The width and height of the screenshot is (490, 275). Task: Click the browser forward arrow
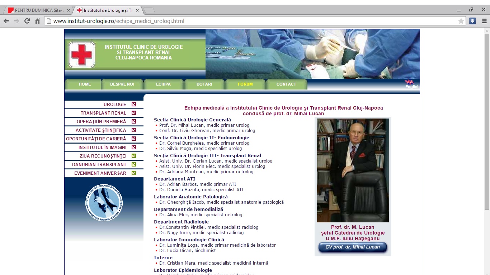coord(17,21)
